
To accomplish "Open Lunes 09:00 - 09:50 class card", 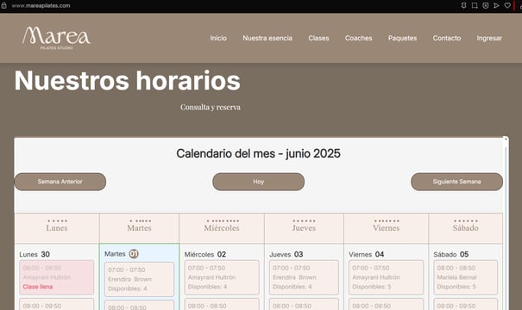I will (x=57, y=304).
